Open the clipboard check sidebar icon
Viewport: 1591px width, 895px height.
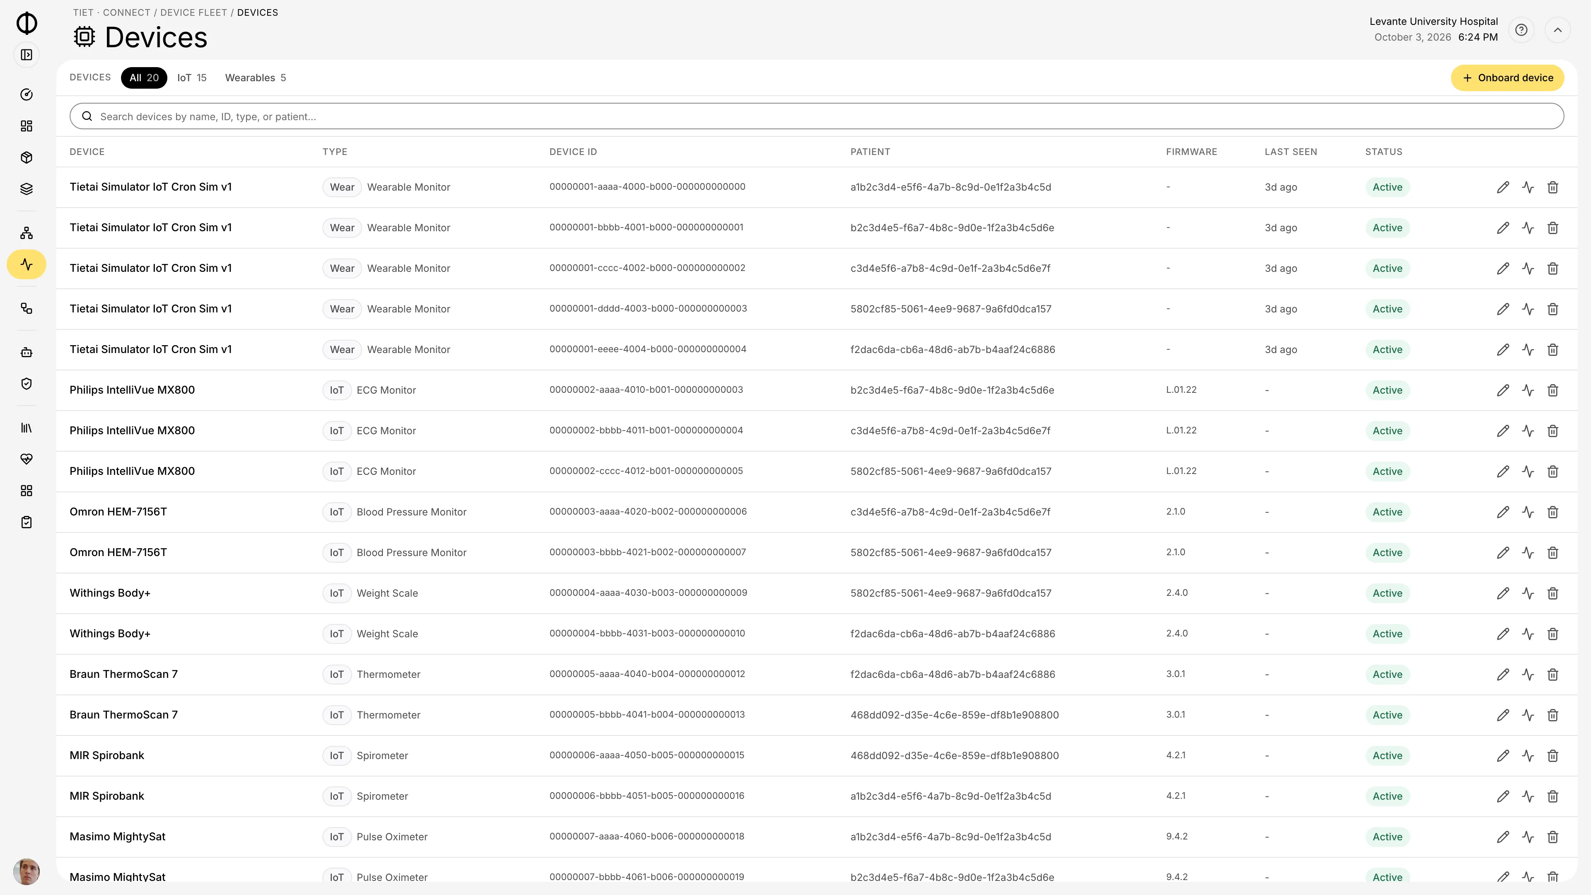[27, 522]
